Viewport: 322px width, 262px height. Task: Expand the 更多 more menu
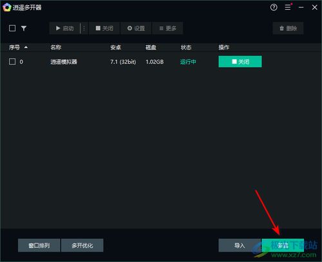click(x=167, y=28)
